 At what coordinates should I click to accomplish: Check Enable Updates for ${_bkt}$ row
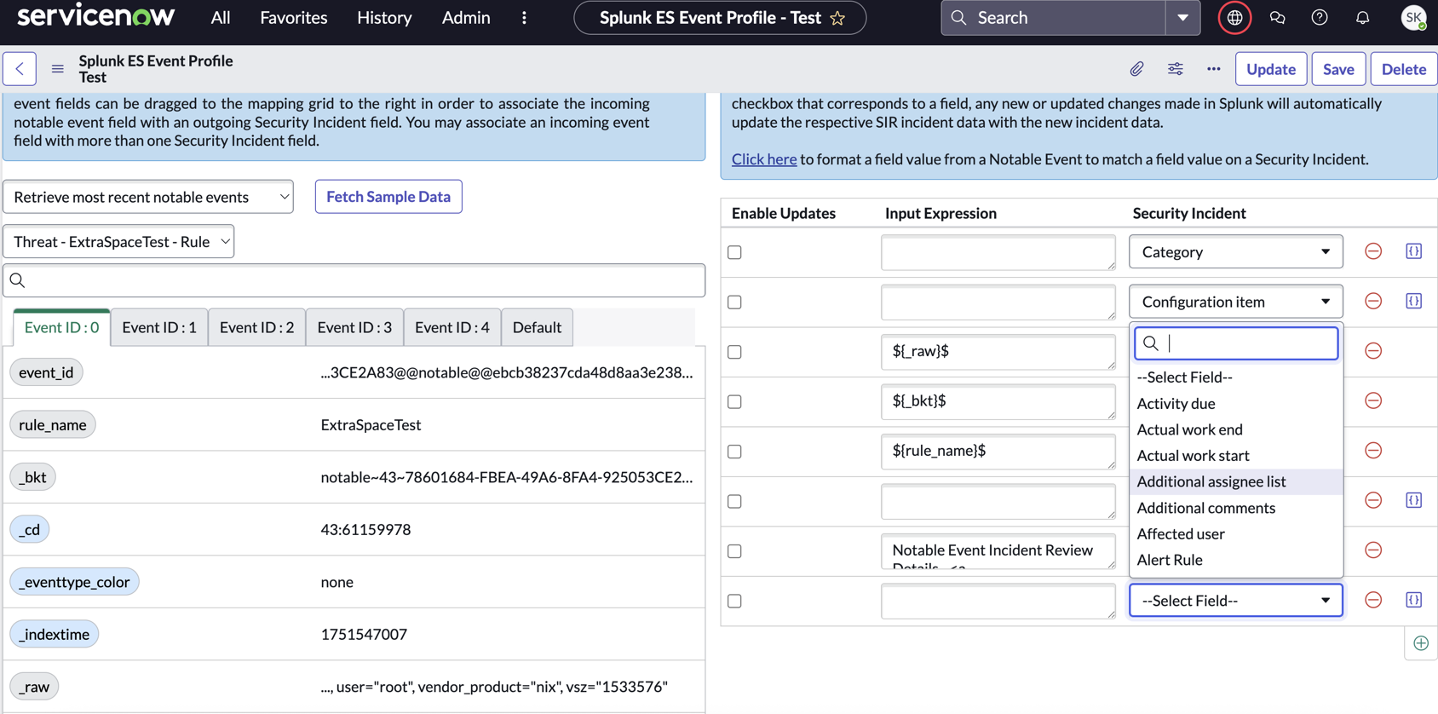click(x=735, y=402)
